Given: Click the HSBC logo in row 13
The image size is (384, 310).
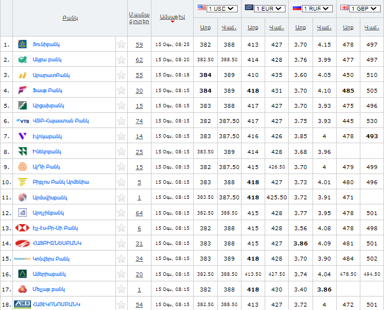Looking at the screenshot, I should pyautogui.click(x=23, y=228).
